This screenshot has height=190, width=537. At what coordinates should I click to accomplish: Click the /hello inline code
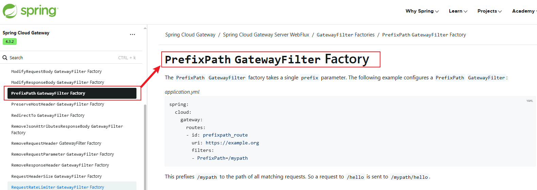pyautogui.click(x=355, y=177)
